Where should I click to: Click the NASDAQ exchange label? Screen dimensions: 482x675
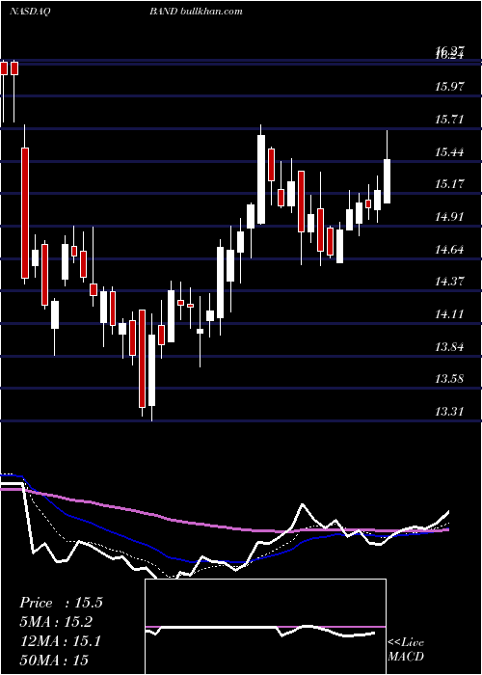point(29,12)
